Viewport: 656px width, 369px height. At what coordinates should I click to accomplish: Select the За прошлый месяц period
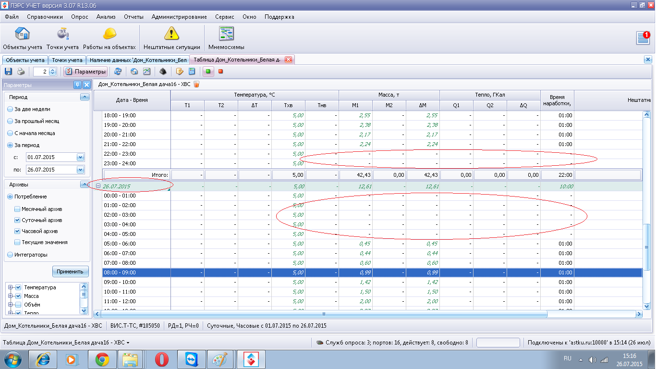tap(33, 121)
